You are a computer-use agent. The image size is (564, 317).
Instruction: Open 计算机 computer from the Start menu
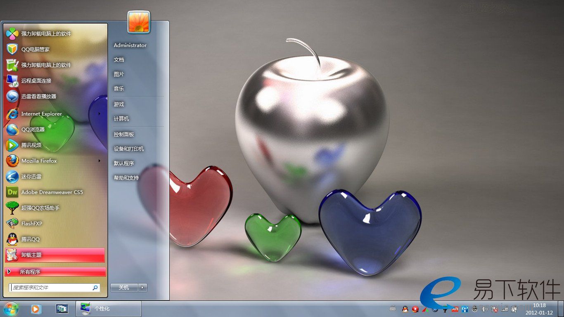[x=121, y=119]
